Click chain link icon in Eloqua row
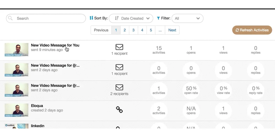275x137 pixels. pos(119,110)
